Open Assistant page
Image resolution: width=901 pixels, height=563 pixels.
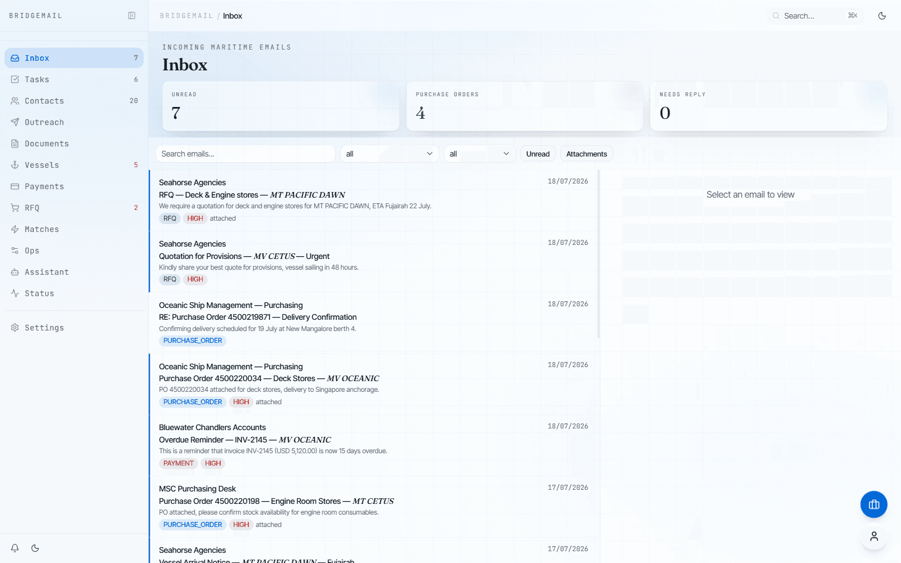point(74,272)
